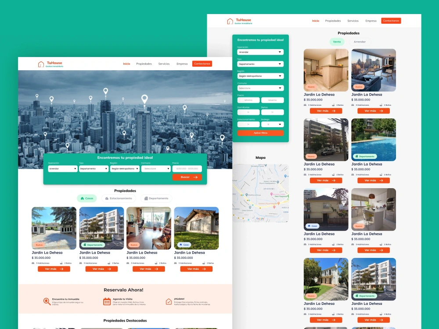Click Contactanos button on the properties page
Viewport: 439px width, 329px height.
pos(391,21)
